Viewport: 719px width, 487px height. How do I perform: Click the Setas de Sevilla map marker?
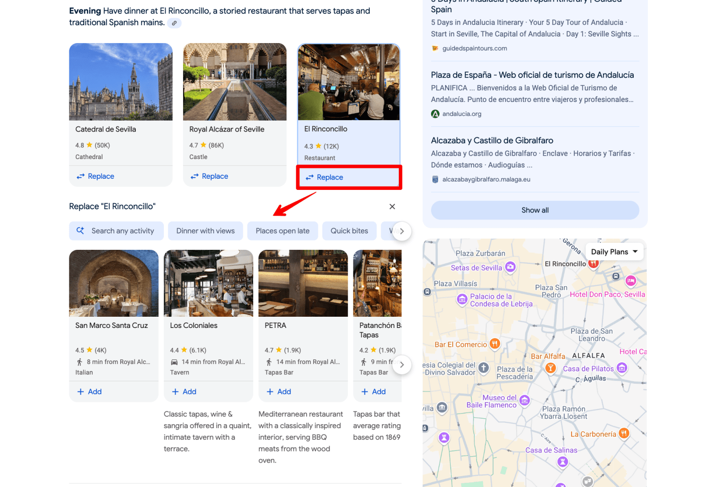(510, 267)
